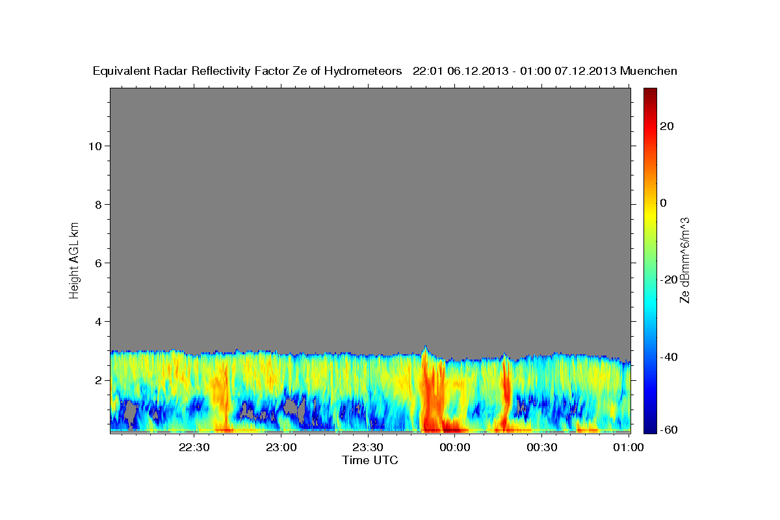Click the height tick label 8
780x520 pixels.
pyautogui.click(x=99, y=204)
